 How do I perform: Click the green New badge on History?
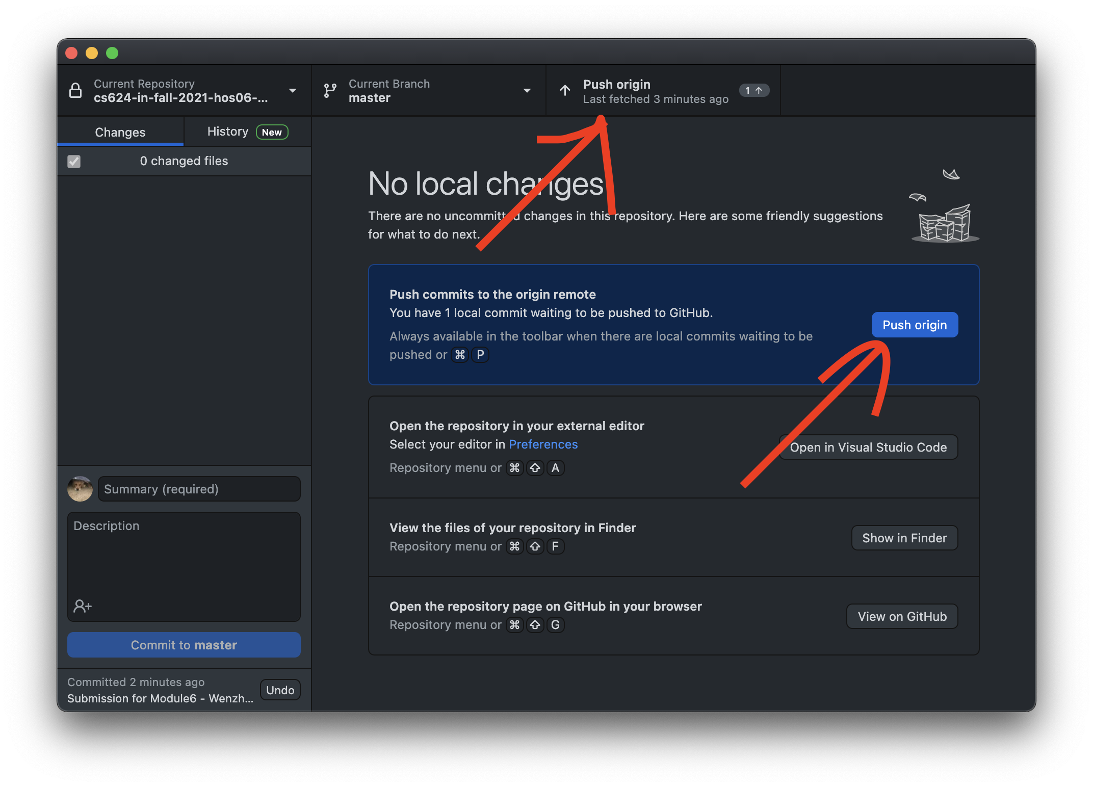272,132
